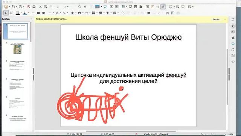The width and height of the screenshot is (241, 136).
Task: Select the Rectangle shape tool
Action: pos(38,13)
